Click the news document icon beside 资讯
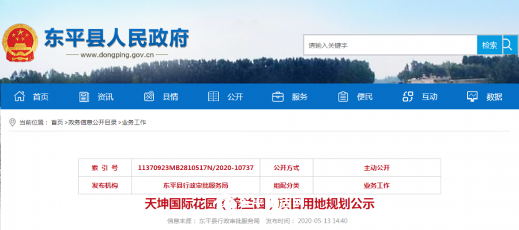 tap(84, 97)
